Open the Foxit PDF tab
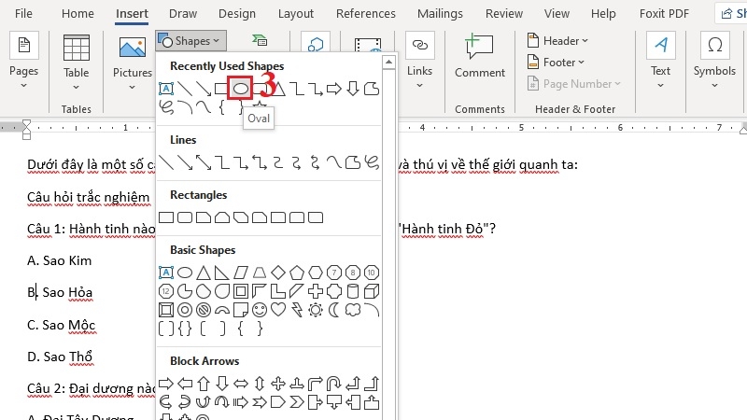This screenshot has height=420, width=747. tap(664, 13)
